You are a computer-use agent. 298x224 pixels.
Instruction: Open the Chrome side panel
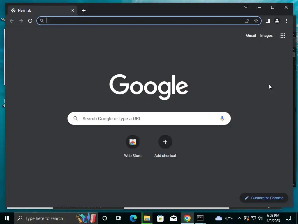(x=268, y=21)
